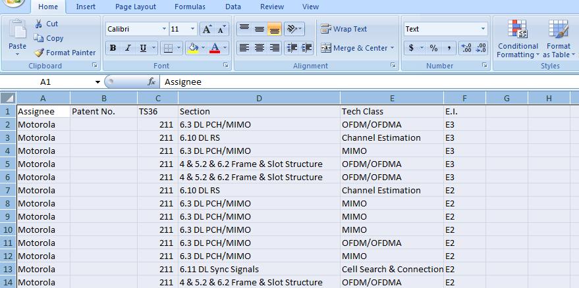Open number format dropdown showing Text
Image resolution: width=579 pixels, height=288 pixels.
pos(483,29)
